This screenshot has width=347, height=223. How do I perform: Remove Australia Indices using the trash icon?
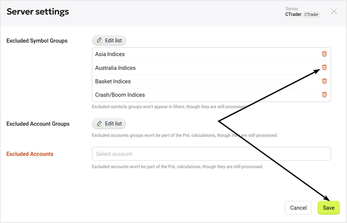point(324,67)
